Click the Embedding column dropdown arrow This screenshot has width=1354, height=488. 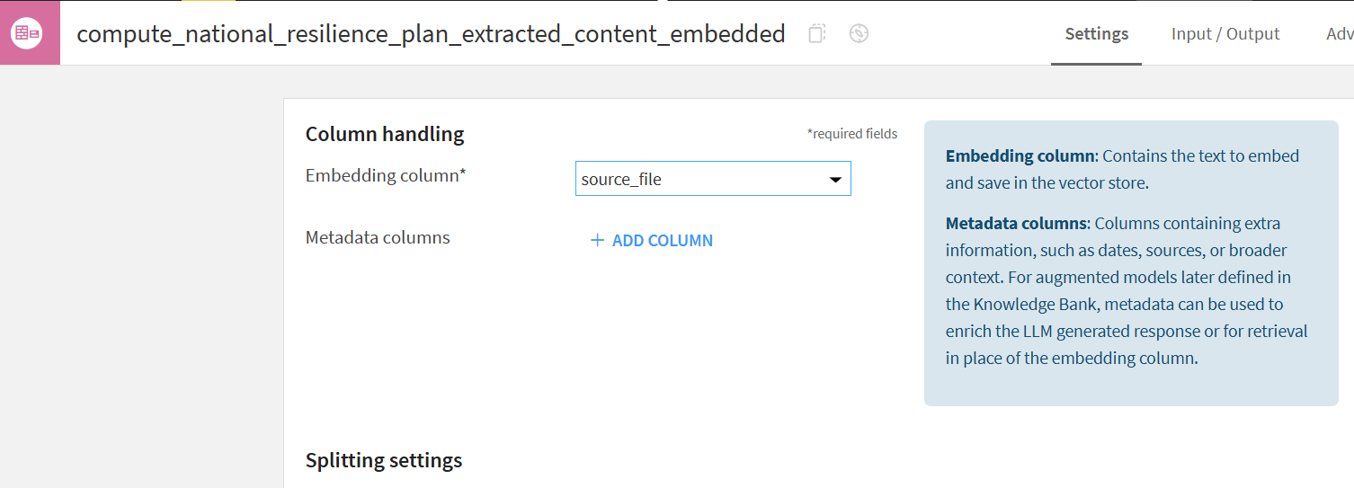click(x=835, y=180)
